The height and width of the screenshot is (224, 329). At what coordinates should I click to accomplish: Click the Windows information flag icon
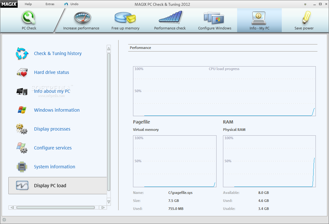pyautogui.click(x=22, y=110)
